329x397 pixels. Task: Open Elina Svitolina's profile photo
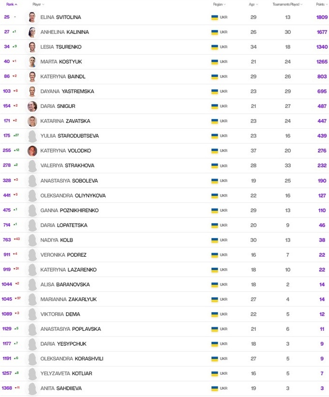point(32,17)
